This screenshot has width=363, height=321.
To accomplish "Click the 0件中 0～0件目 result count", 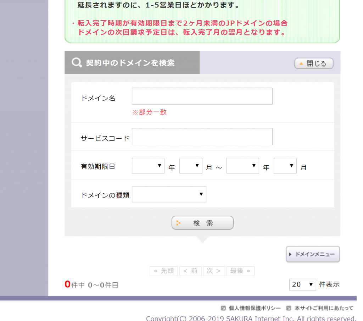I will tap(91, 284).
